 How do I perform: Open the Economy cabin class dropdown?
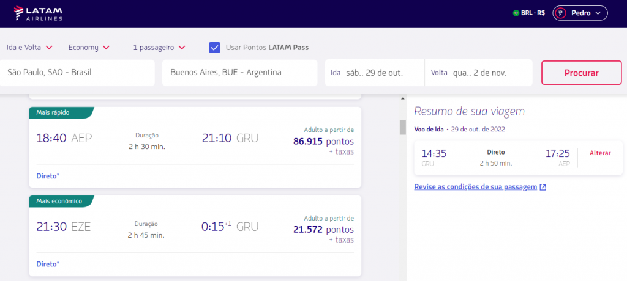pyautogui.click(x=89, y=48)
